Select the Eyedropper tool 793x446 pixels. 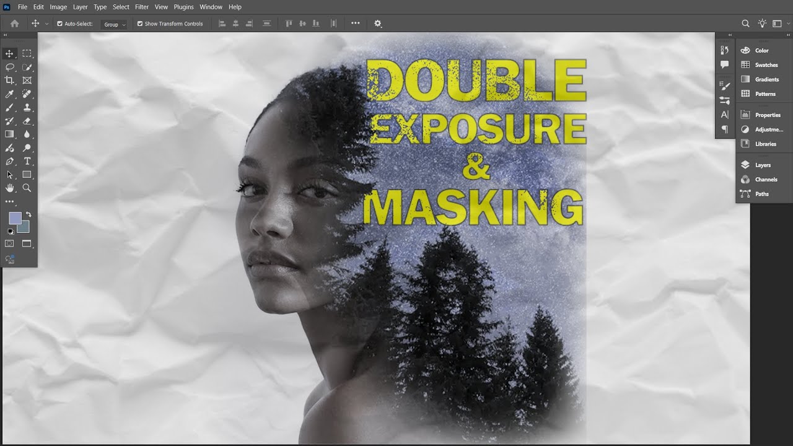point(9,94)
